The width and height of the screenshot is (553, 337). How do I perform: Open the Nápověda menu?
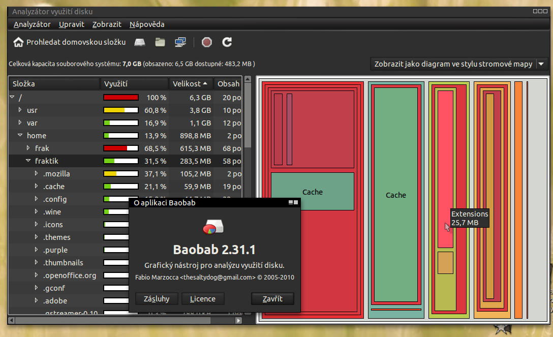point(147,24)
